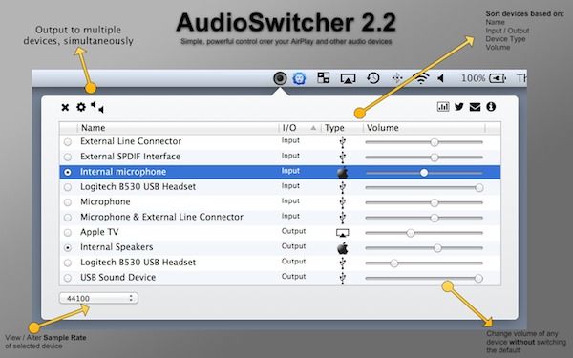Image resolution: width=573 pixels, height=358 pixels.
Task: Sort devices by Type column header
Action: click(342, 128)
